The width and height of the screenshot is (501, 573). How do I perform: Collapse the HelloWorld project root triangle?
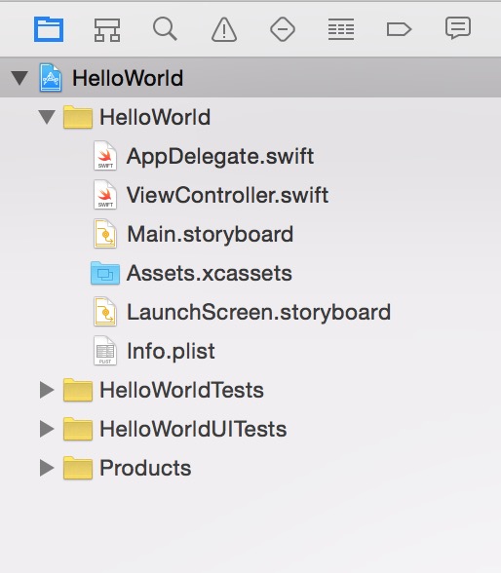point(19,78)
